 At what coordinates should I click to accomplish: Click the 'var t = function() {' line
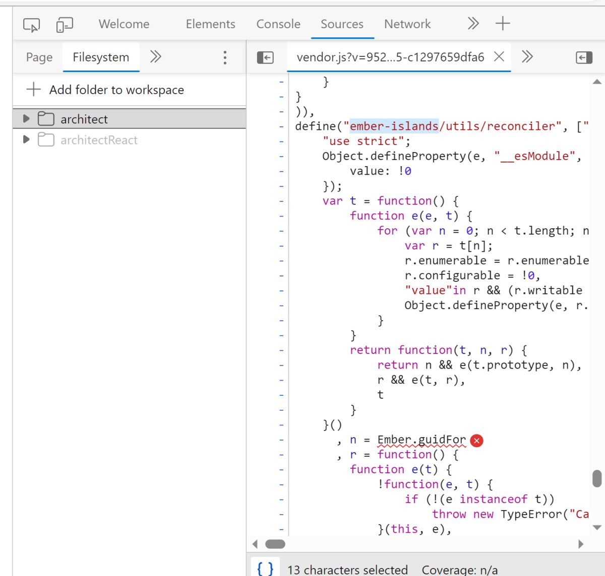pos(391,201)
